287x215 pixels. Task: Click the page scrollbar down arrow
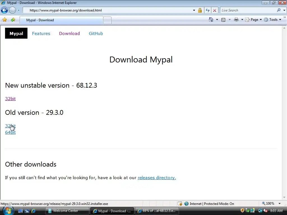click(x=284, y=197)
